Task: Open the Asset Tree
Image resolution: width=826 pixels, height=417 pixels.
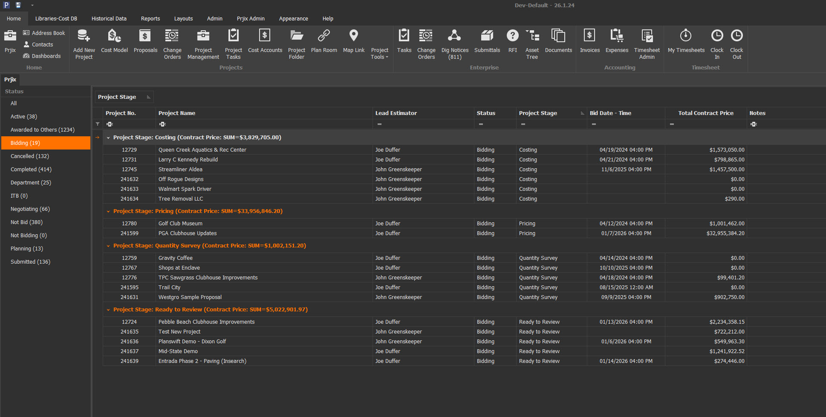Action: [x=532, y=42]
